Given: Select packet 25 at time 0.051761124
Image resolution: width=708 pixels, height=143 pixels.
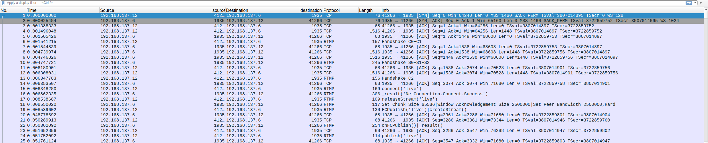Looking at the screenshot, I should pos(352,141).
